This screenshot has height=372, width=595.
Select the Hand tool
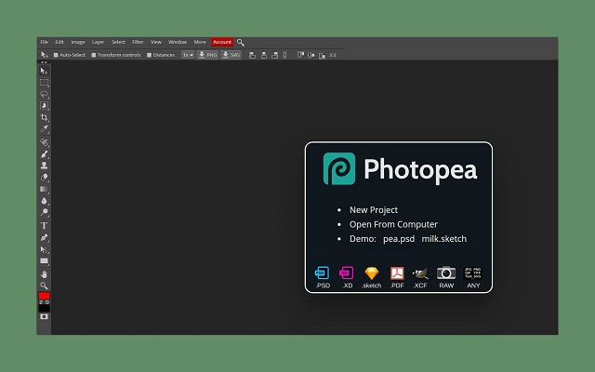point(44,274)
